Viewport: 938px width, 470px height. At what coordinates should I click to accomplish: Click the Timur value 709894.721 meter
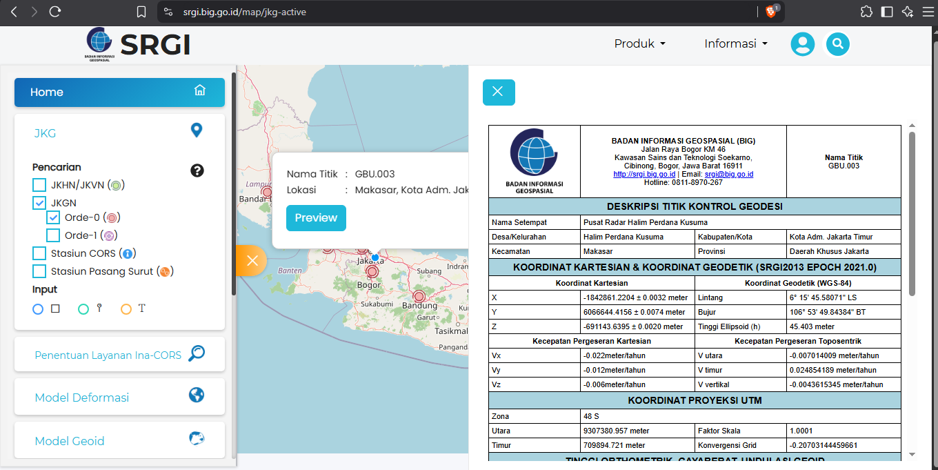click(637, 445)
